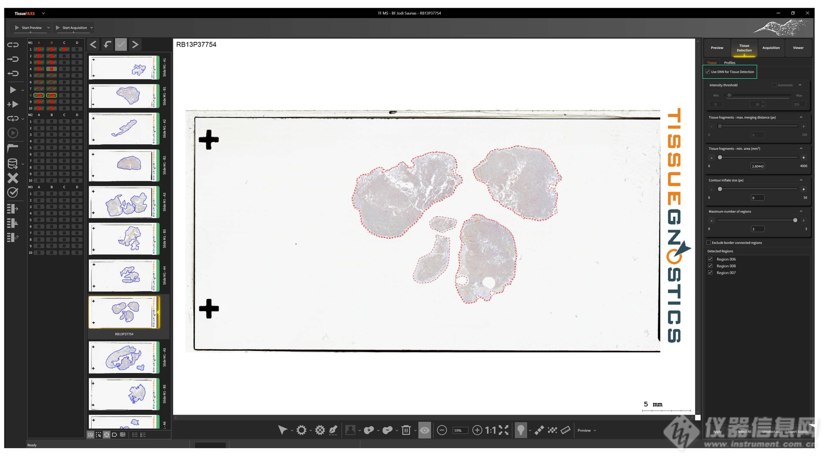
Task: Open the Viewer tab
Action: [x=798, y=48]
